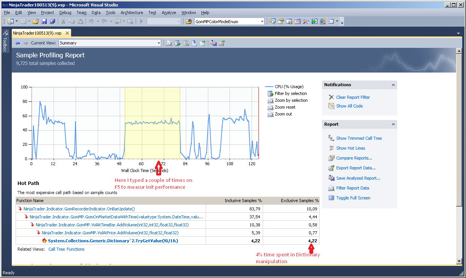Click the Save All icon

52,21
